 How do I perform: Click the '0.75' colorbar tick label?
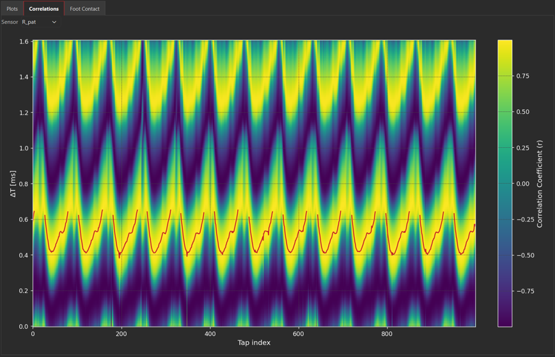(x=523, y=75)
